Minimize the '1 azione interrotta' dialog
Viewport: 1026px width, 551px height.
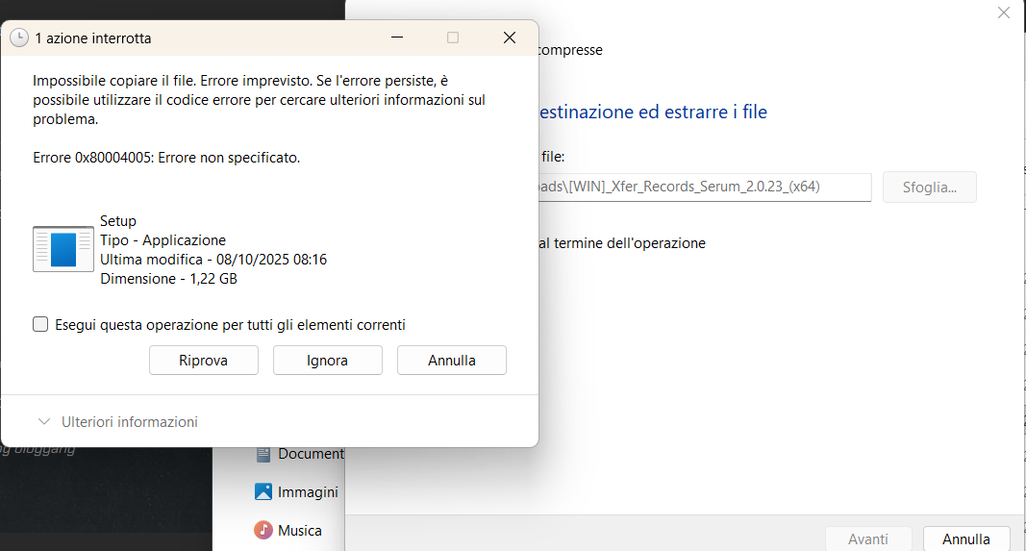[x=396, y=38]
